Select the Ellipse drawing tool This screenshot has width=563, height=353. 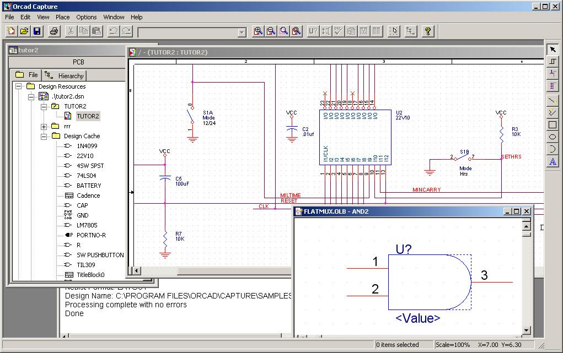pos(553,137)
